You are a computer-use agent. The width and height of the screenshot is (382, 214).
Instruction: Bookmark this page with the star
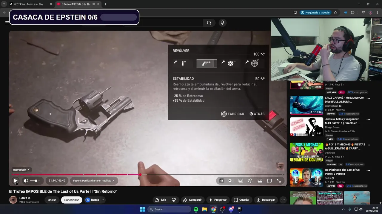click(x=335, y=12)
